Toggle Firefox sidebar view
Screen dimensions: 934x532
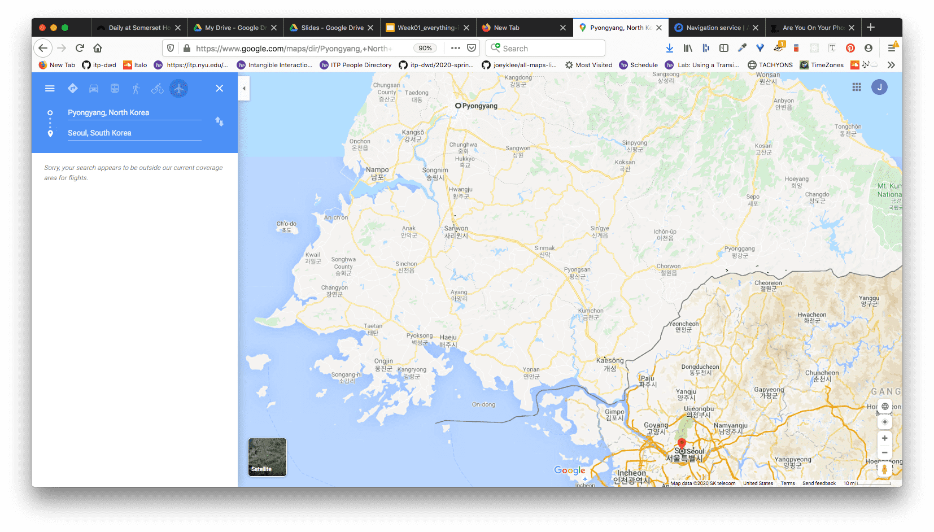[724, 49]
